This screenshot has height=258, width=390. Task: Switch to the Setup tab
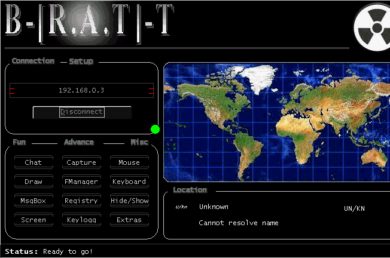[81, 61]
